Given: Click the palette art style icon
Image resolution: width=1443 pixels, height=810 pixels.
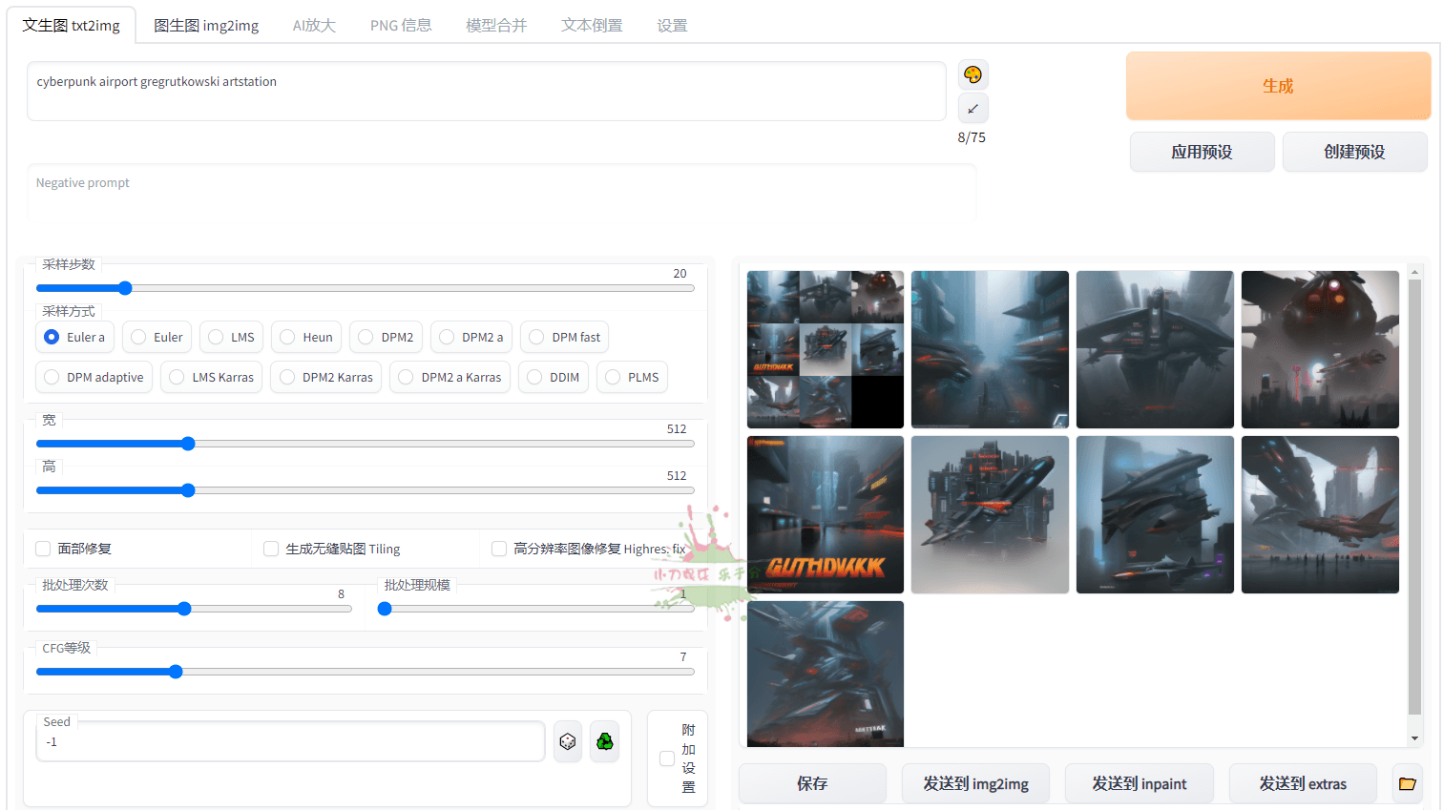Looking at the screenshot, I should point(972,74).
